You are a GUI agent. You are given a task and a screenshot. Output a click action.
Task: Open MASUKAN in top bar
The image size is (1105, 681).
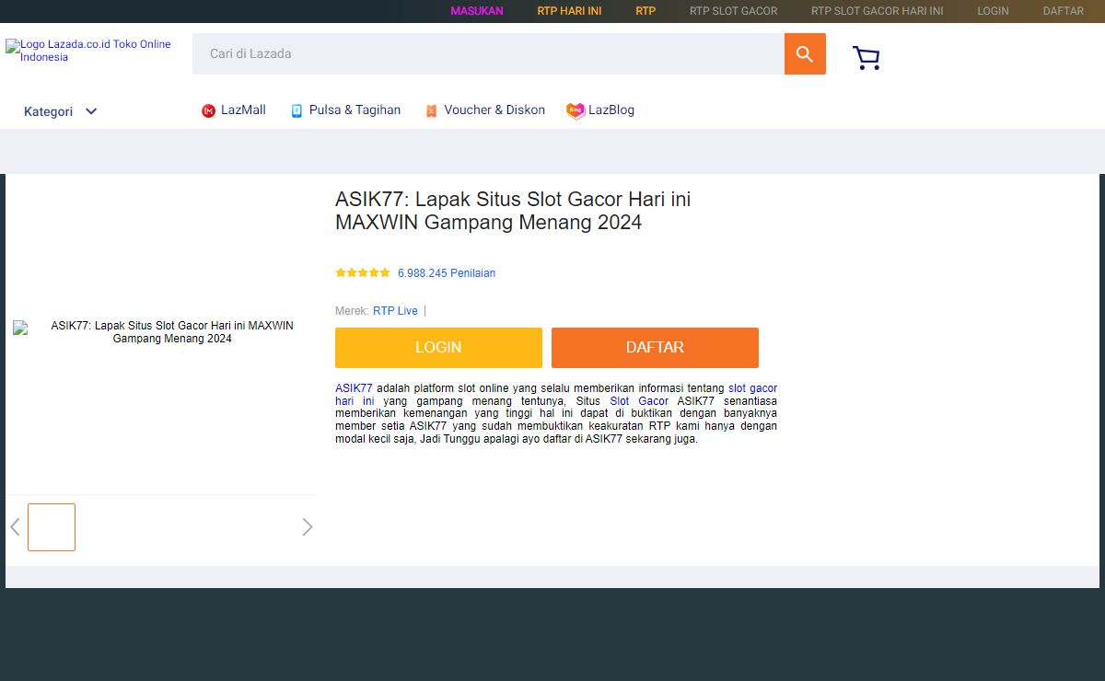click(x=477, y=11)
